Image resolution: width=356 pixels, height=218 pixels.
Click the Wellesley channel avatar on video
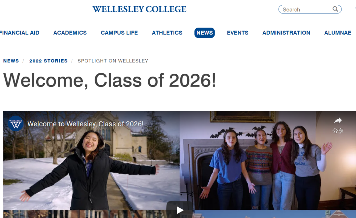pos(16,124)
